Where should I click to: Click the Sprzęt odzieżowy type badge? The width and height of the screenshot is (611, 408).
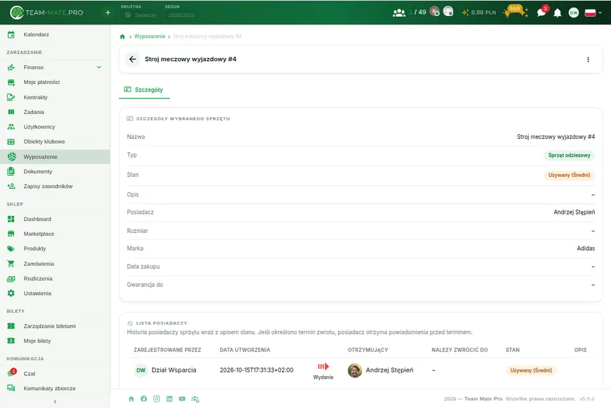(569, 155)
